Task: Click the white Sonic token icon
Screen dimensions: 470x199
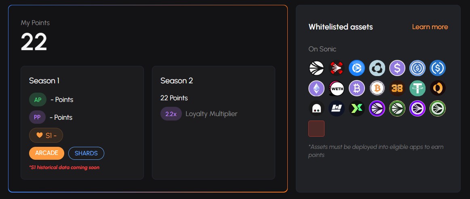Action: pyautogui.click(x=316, y=68)
